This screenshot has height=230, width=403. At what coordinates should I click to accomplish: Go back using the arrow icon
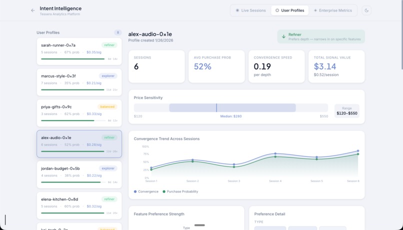[32, 10]
